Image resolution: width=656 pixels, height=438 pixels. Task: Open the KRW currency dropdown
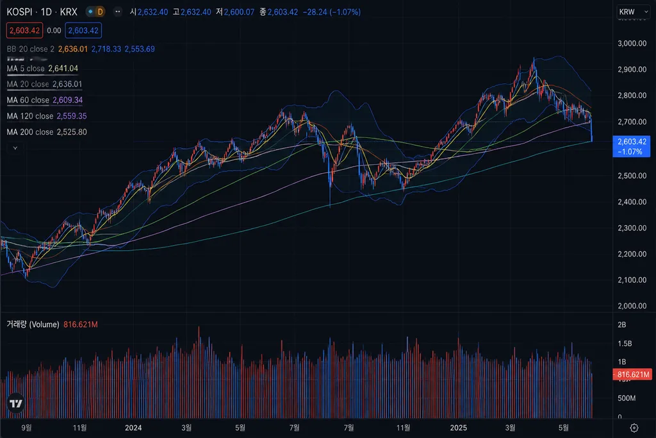pyautogui.click(x=634, y=12)
